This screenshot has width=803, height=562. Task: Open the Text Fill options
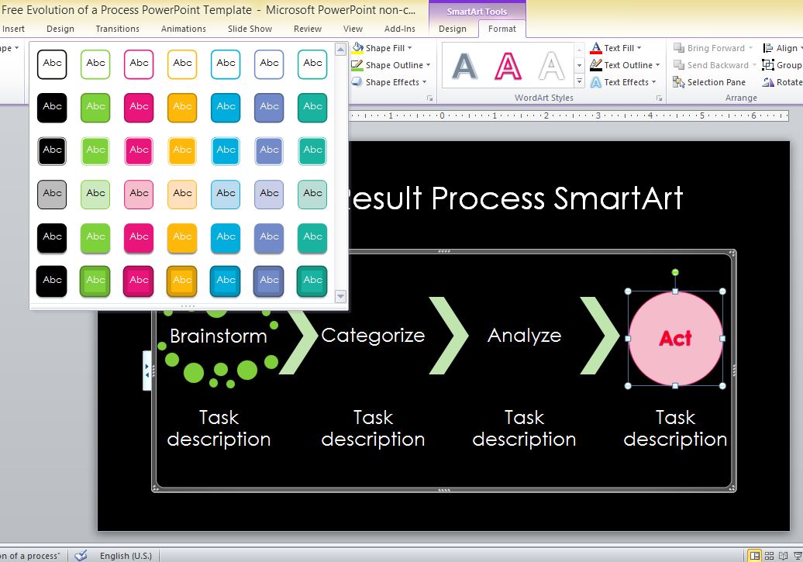pos(620,47)
